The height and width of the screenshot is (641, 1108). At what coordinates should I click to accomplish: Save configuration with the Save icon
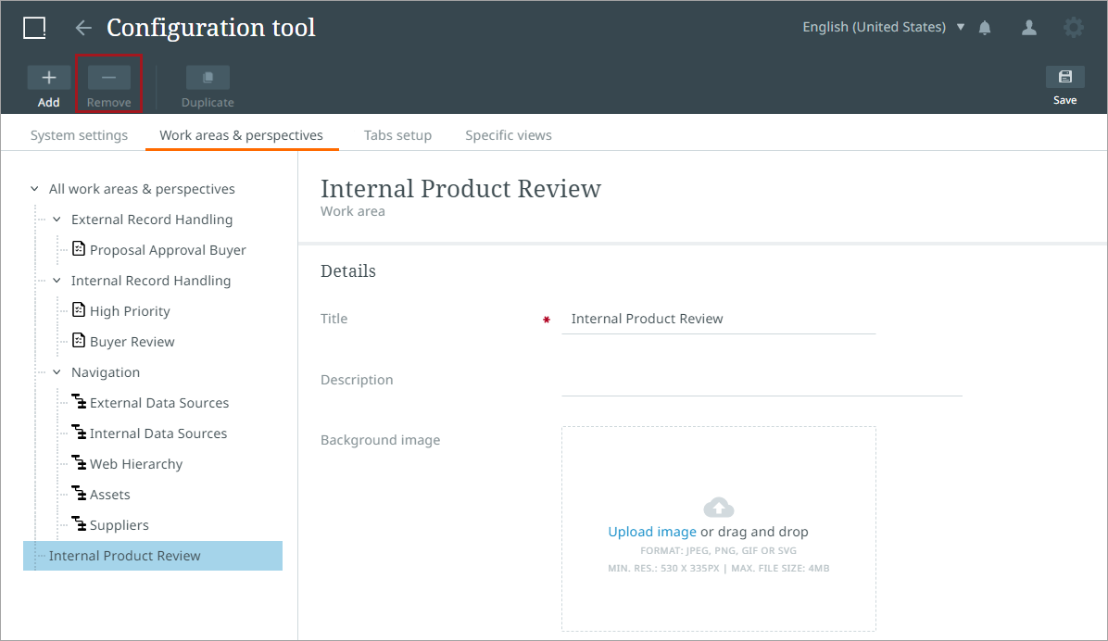click(x=1064, y=78)
